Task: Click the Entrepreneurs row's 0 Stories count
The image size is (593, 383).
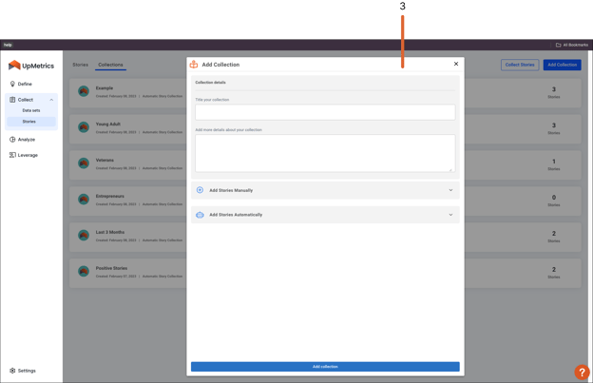Action: point(554,201)
